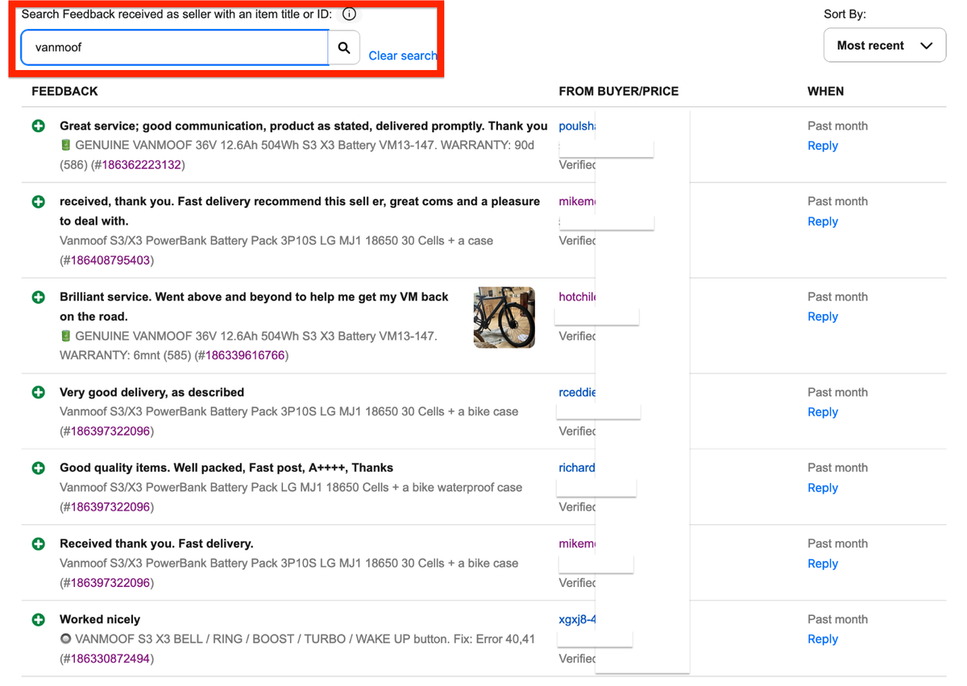Viewport: 967px width, 686px height.
Task: Open item #186397322096 under 'Received thank you. Fast delivery.'
Action: pos(109,582)
